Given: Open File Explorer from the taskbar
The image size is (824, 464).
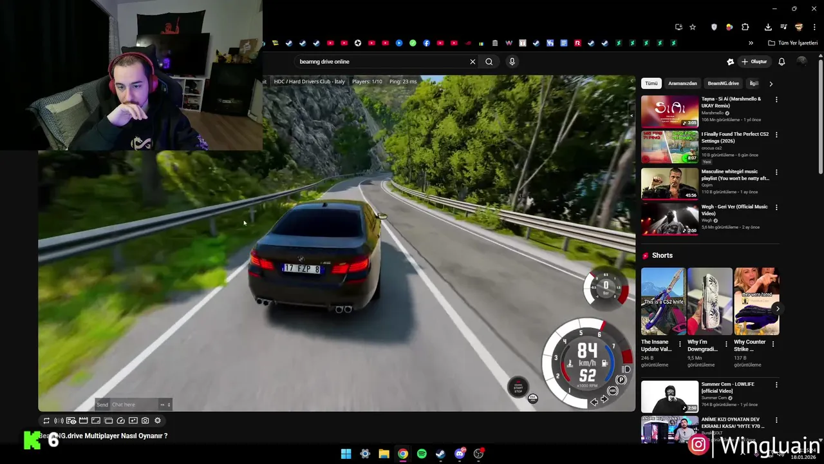Looking at the screenshot, I should pyautogui.click(x=384, y=454).
